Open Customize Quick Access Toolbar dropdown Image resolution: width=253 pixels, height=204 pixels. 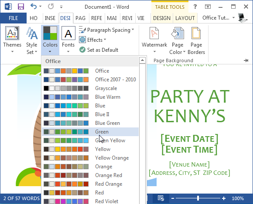pos(61,7)
